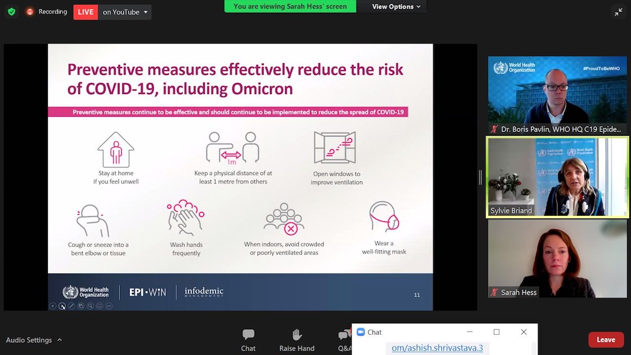Open the more options slideshow control
The image size is (631, 355).
[109, 306]
